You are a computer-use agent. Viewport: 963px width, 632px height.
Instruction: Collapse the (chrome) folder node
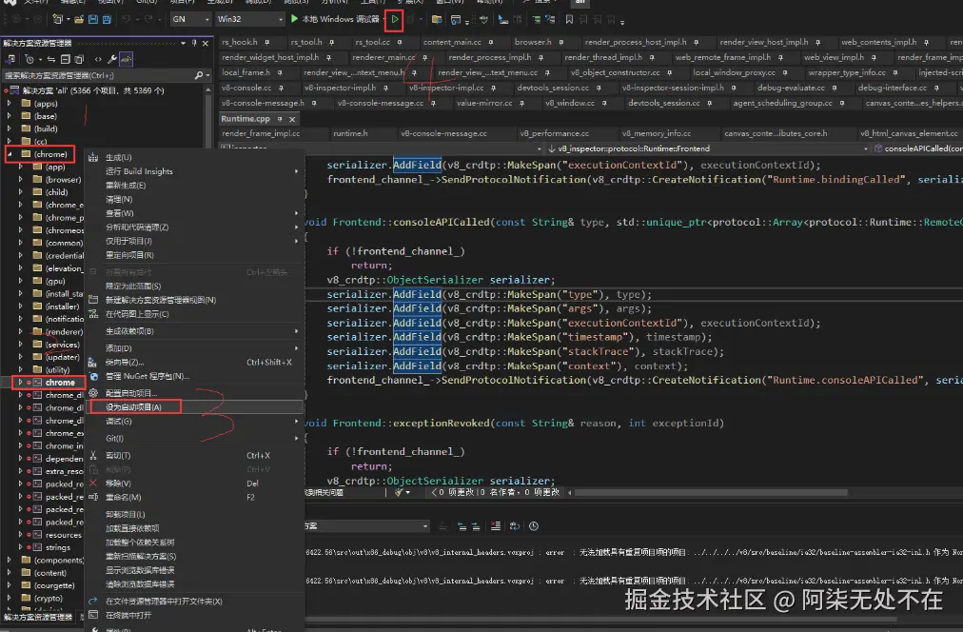[10, 154]
